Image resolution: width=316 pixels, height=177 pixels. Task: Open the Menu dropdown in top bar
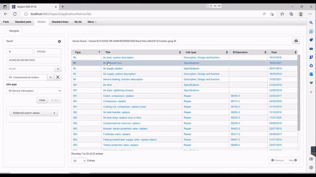click(92, 22)
